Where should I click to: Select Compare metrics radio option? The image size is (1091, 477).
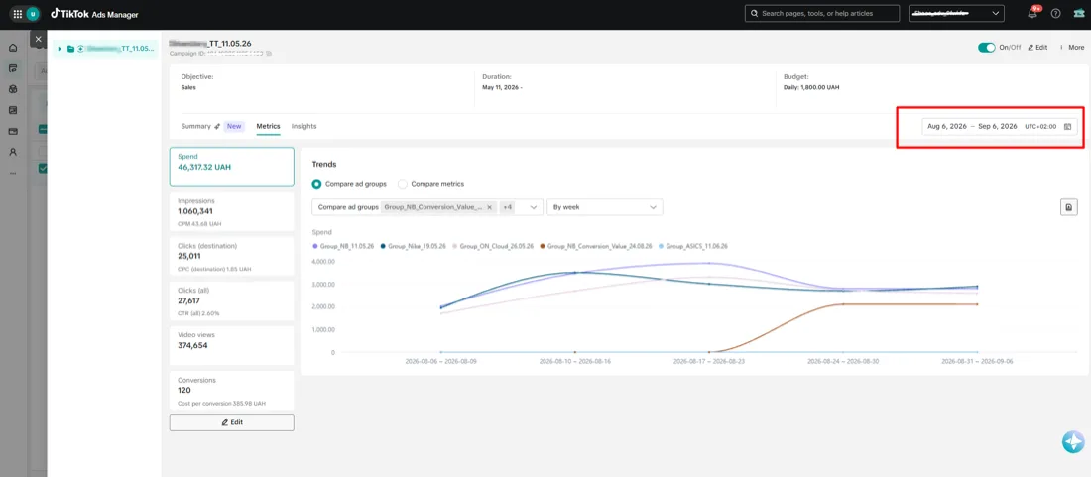pyautogui.click(x=402, y=184)
